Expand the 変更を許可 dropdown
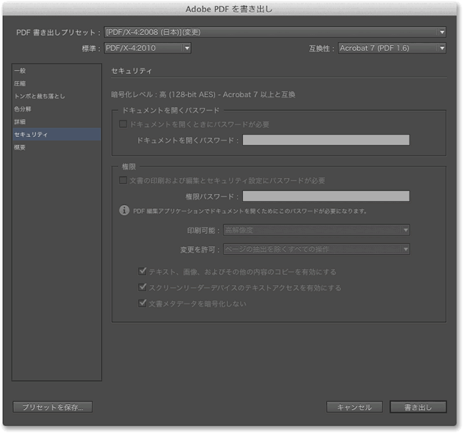Image resolution: width=463 pixels, height=433 pixels. [x=316, y=249]
